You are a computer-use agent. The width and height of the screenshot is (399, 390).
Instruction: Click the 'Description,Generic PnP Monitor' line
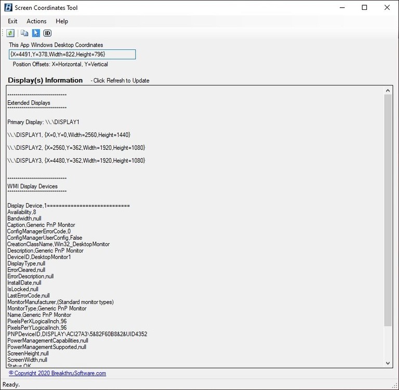coord(45,251)
